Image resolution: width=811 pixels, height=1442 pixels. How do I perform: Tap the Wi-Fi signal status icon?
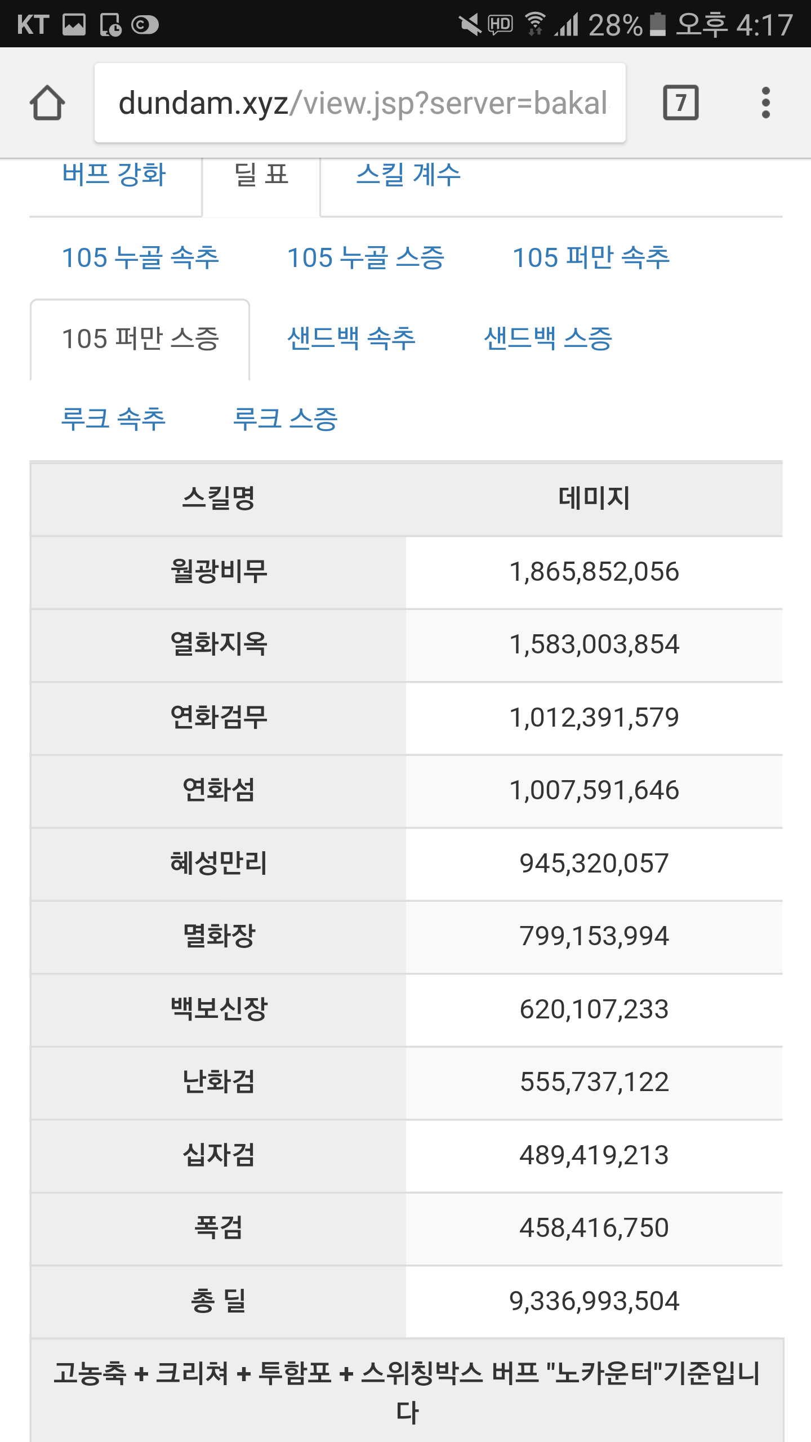(535, 25)
